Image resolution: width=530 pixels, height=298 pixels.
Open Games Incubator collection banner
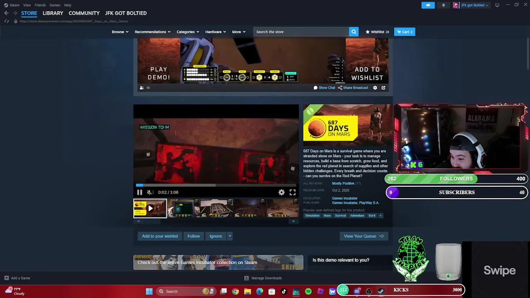click(218, 262)
